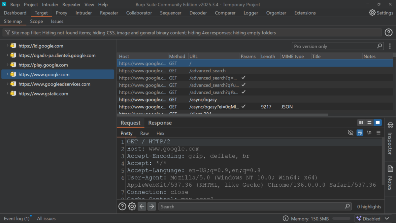This screenshot has height=223, width=396.
Task: Click the id.google.com site icon
Action: coord(13,46)
